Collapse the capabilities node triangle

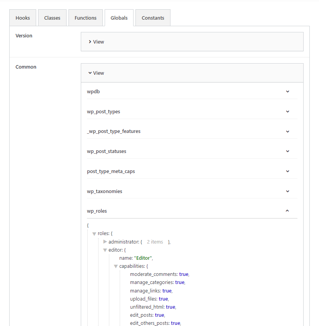pos(116,266)
